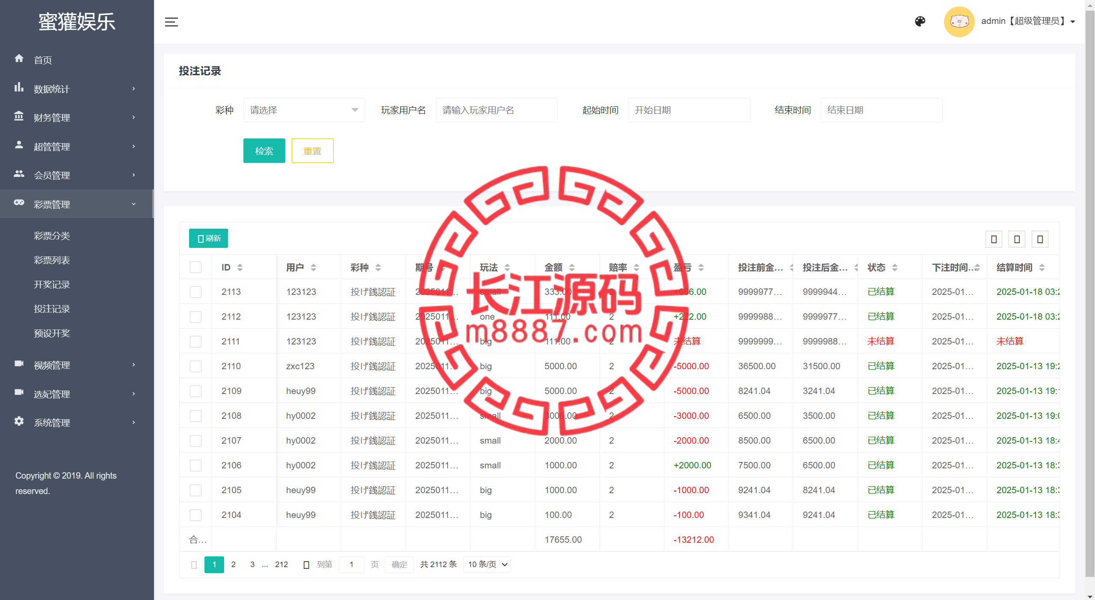Check the row with ID 2104
Image resolution: width=1095 pixels, height=600 pixels.
(x=195, y=515)
